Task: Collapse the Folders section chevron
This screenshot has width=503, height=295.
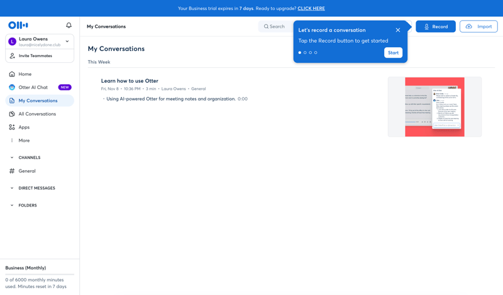Action: (x=12, y=205)
